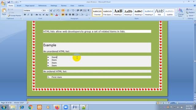Apply strikethrough formatting
This screenshot has height=110, width=196.
(37, 15)
